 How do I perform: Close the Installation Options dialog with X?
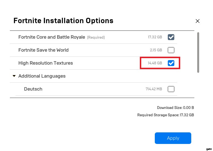coord(197,21)
